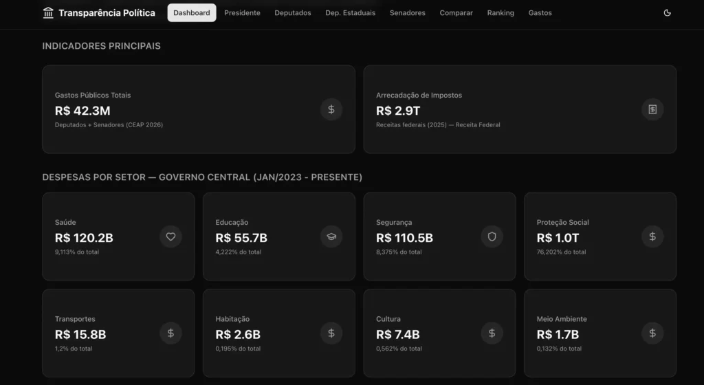Screen dimensions: 704x385
Task: Click the receipt icon in Arrecadação de Impostos card
Action: (652, 109)
